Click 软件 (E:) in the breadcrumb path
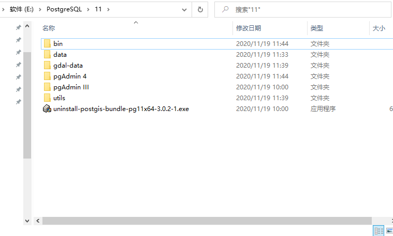The height and width of the screenshot is (236, 393). 22,10
